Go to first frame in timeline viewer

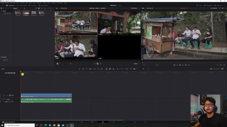pyautogui.click(x=174, y=65)
